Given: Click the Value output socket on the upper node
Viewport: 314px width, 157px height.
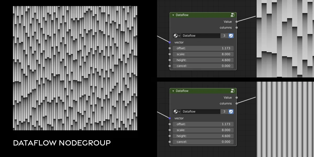Looking at the screenshot, I should (236, 21).
